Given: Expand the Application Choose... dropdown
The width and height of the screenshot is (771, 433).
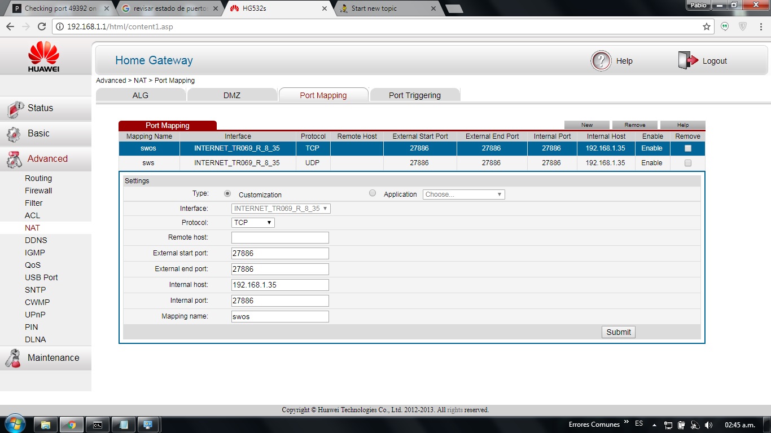Looking at the screenshot, I should pos(463,195).
